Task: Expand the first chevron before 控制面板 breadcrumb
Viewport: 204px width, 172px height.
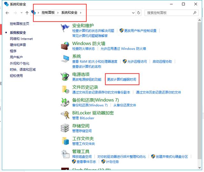Action: point(38,13)
